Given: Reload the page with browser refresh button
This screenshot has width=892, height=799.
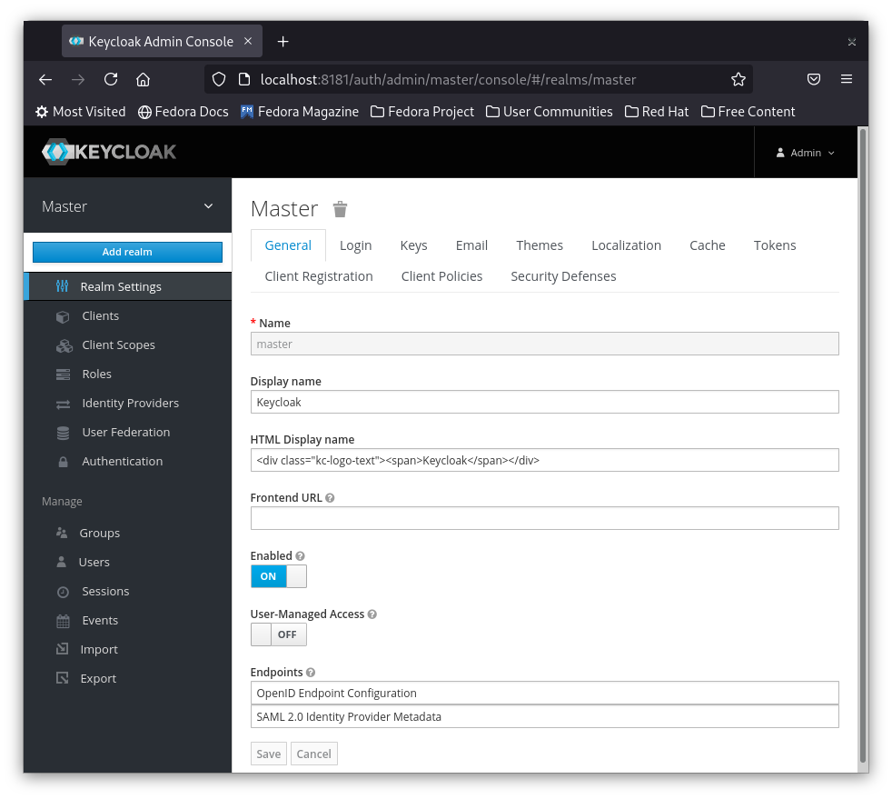Looking at the screenshot, I should pos(111,79).
